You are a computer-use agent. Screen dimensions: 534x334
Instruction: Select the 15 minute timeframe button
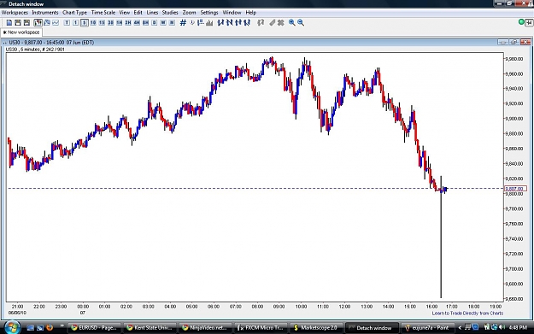pyautogui.click(x=102, y=23)
